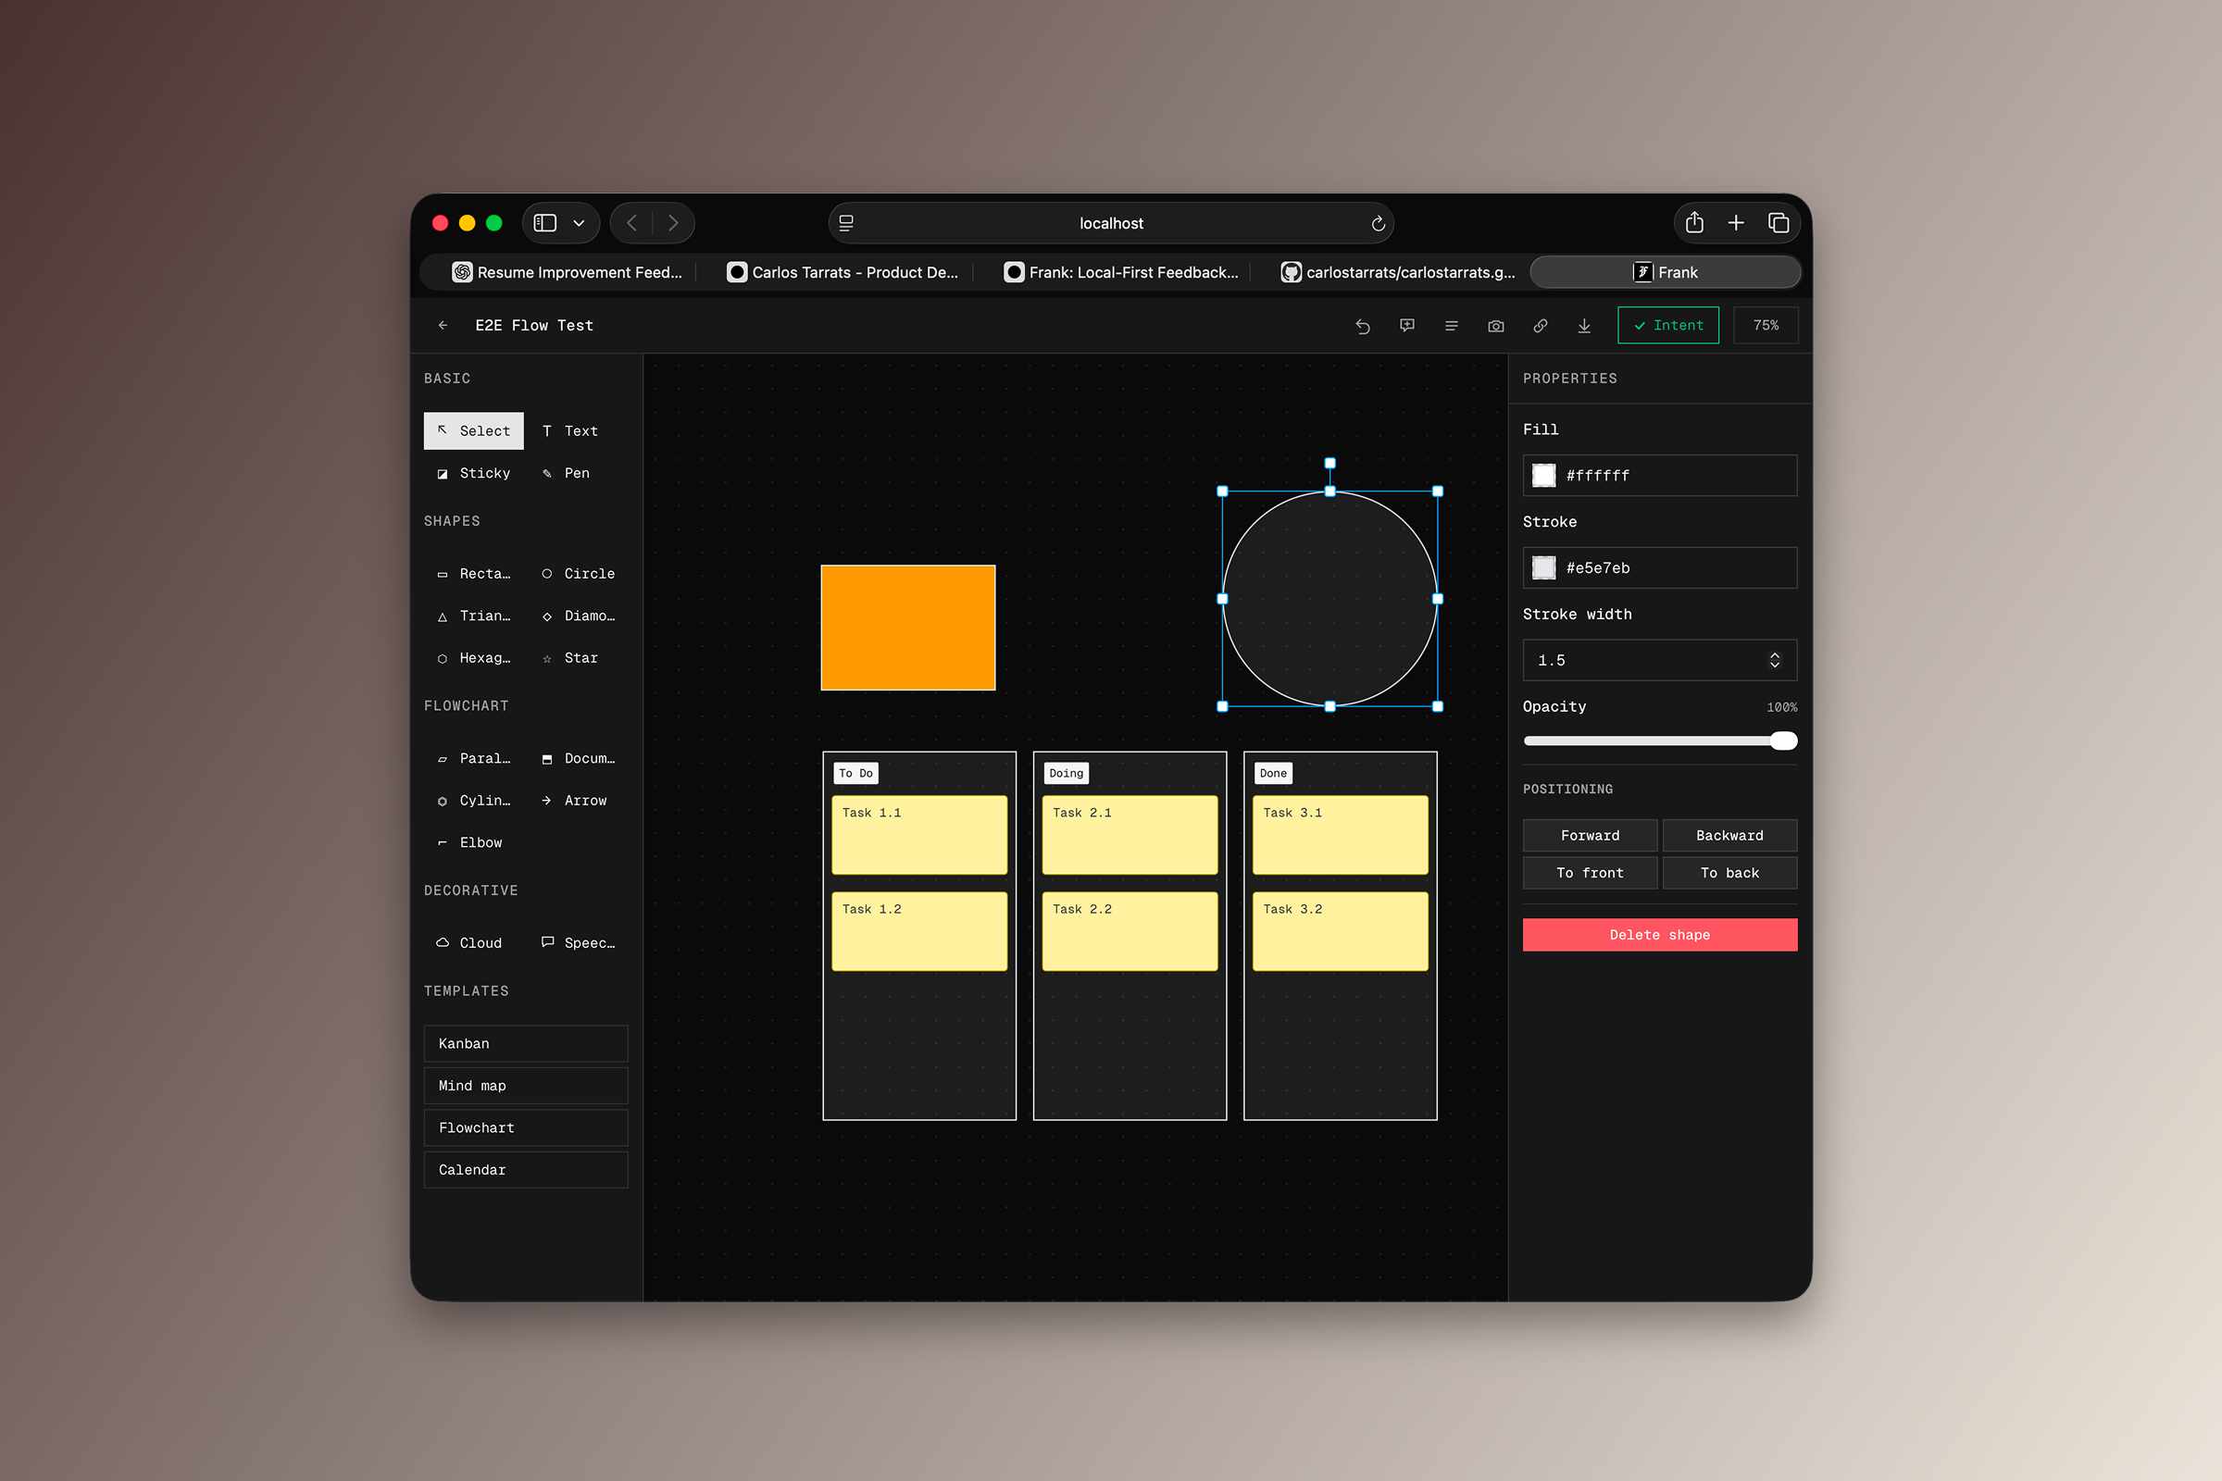Switch to carlostarrats GitHub tab
Viewport: 2222px width, 1481px height.
point(1397,272)
